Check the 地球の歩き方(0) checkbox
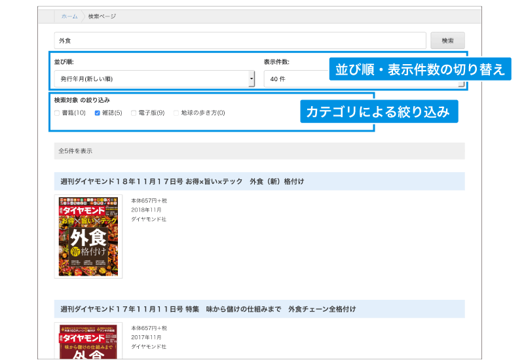524x362 pixels. 176,113
